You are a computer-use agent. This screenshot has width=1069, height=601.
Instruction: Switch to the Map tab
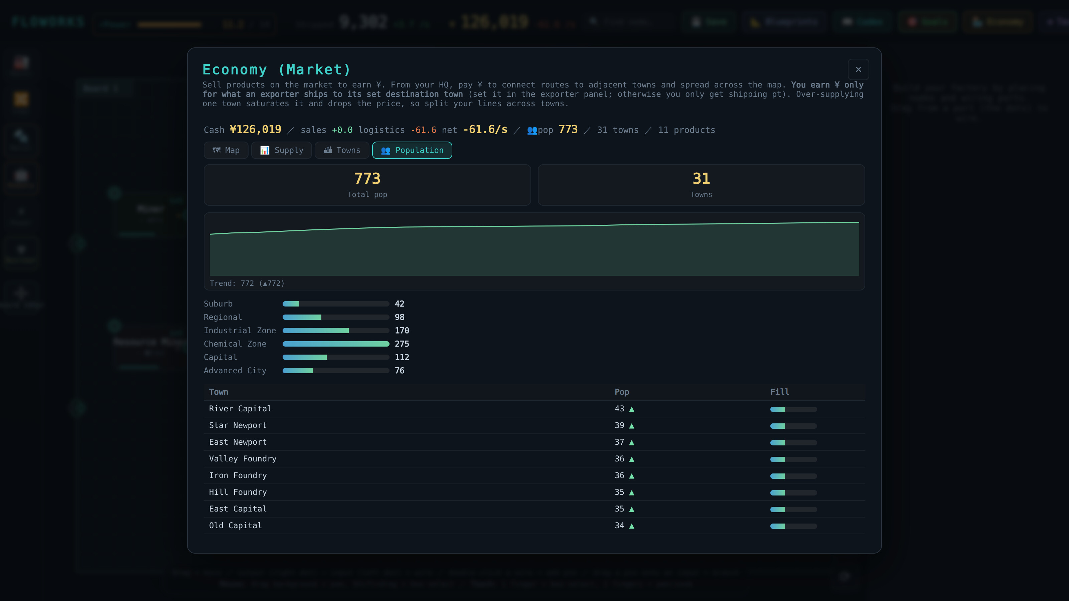pos(226,150)
